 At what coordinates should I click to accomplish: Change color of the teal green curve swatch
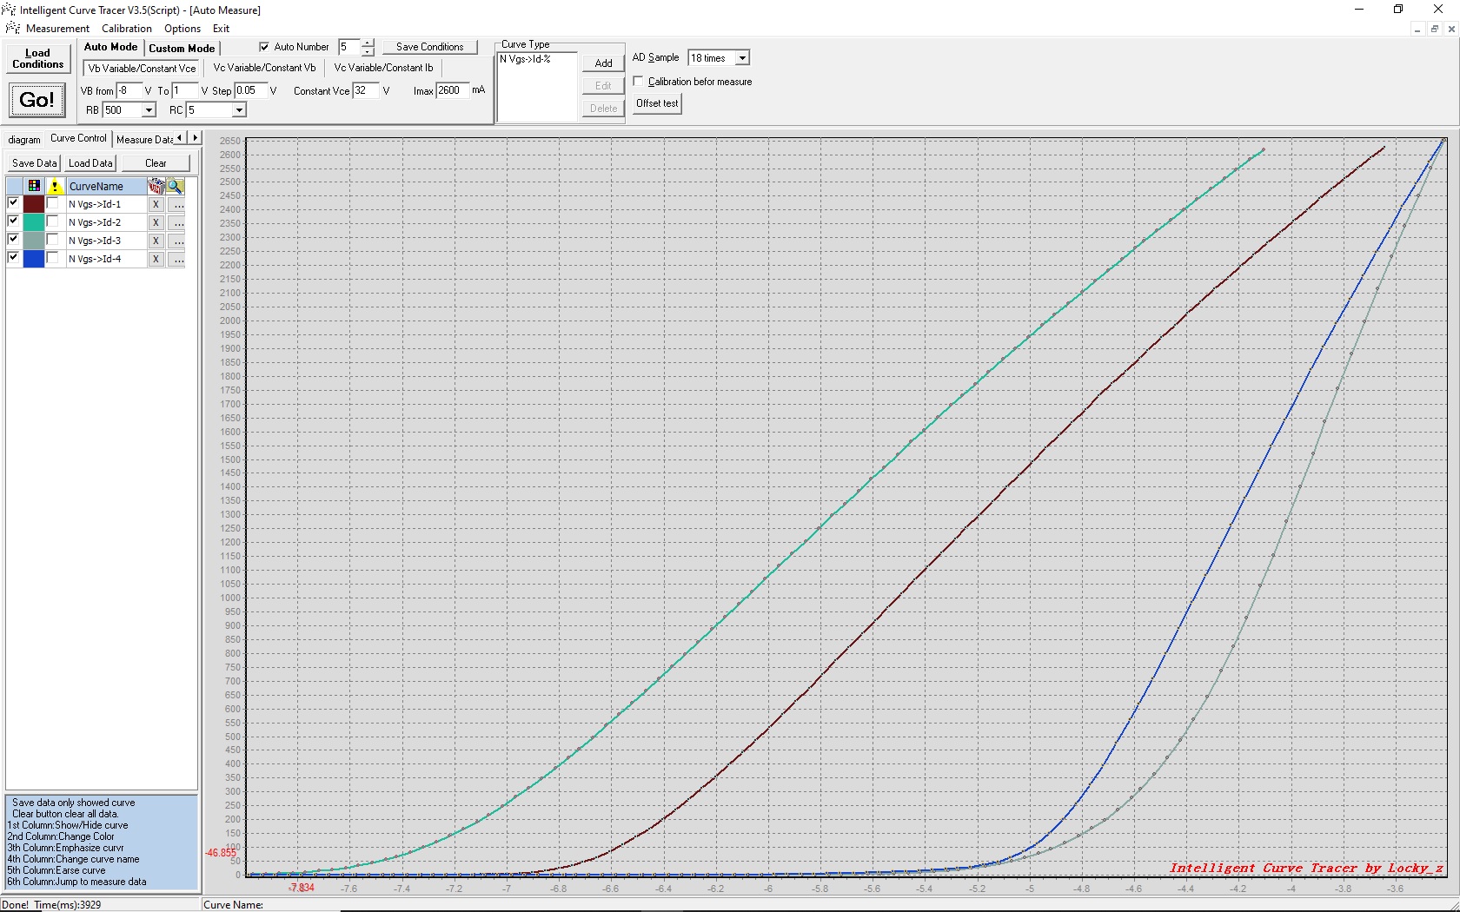click(x=34, y=222)
